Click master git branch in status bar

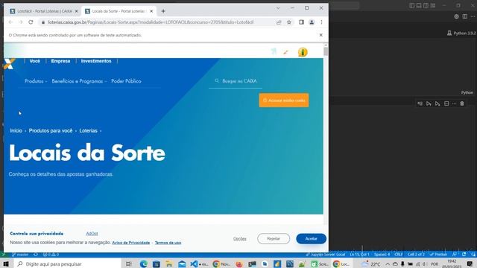pos(20,255)
